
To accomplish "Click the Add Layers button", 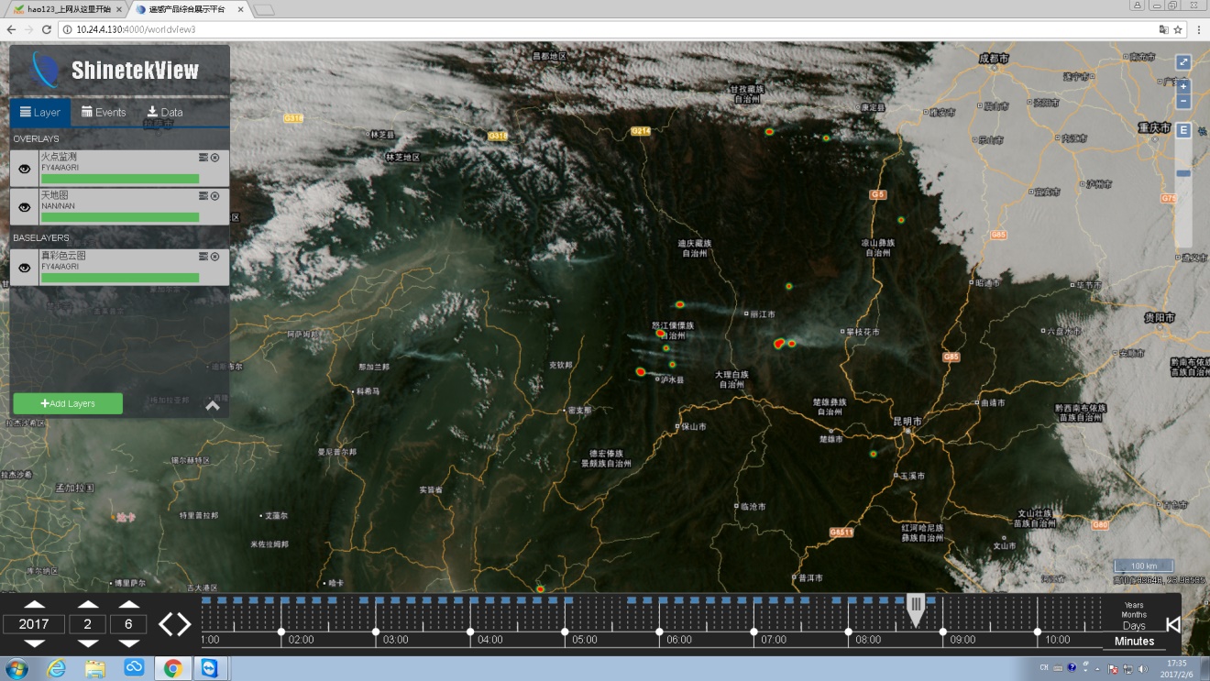I will coord(68,403).
